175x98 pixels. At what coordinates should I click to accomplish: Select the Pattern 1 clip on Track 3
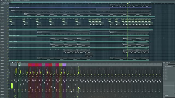pos(51,11)
